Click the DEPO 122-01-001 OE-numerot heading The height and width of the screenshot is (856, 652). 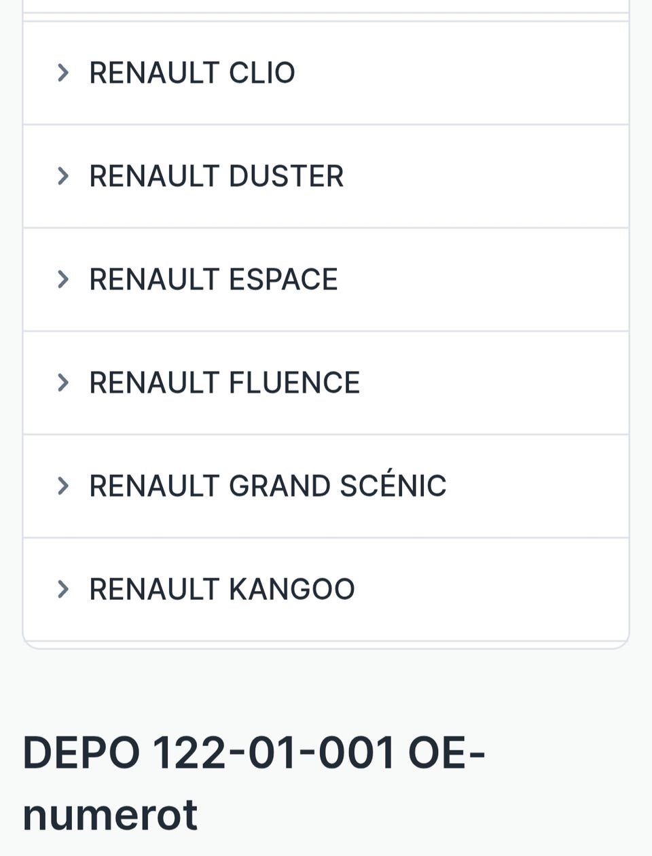click(x=254, y=783)
